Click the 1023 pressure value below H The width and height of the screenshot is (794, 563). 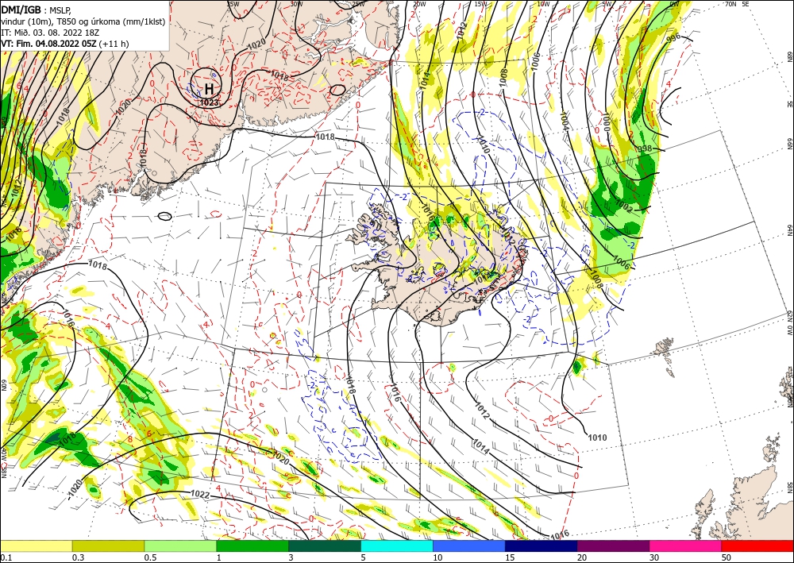pos(209,102)
